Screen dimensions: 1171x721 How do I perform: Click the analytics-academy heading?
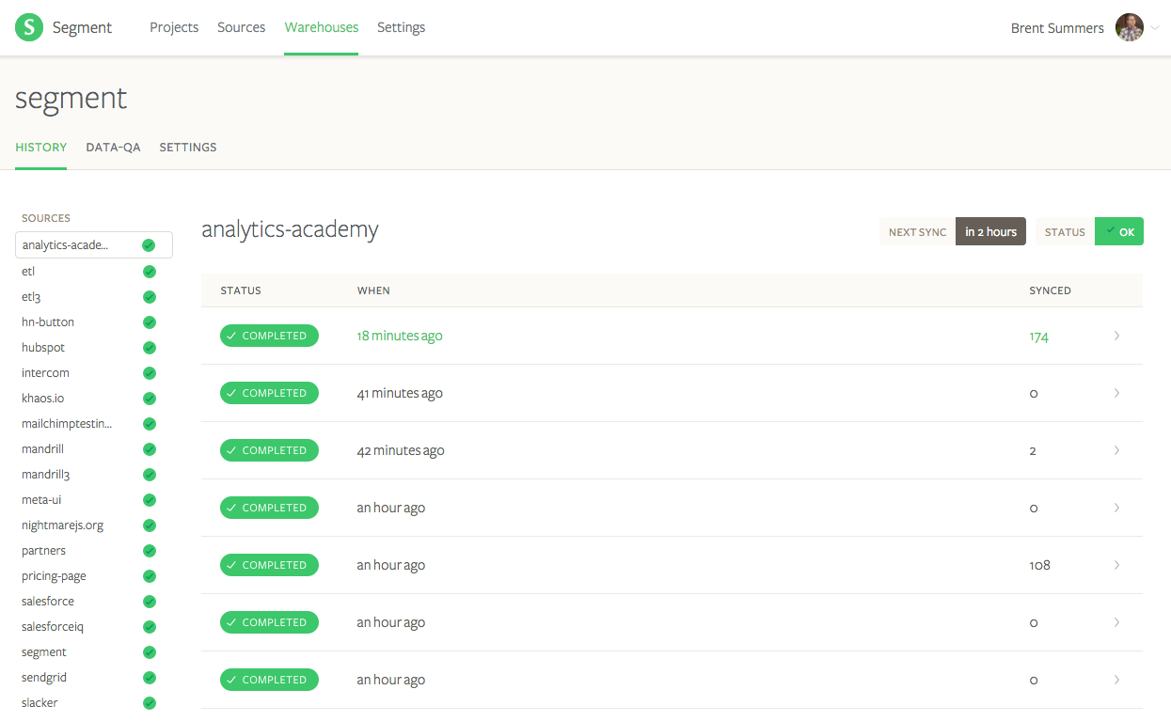[x=290, y=228]
